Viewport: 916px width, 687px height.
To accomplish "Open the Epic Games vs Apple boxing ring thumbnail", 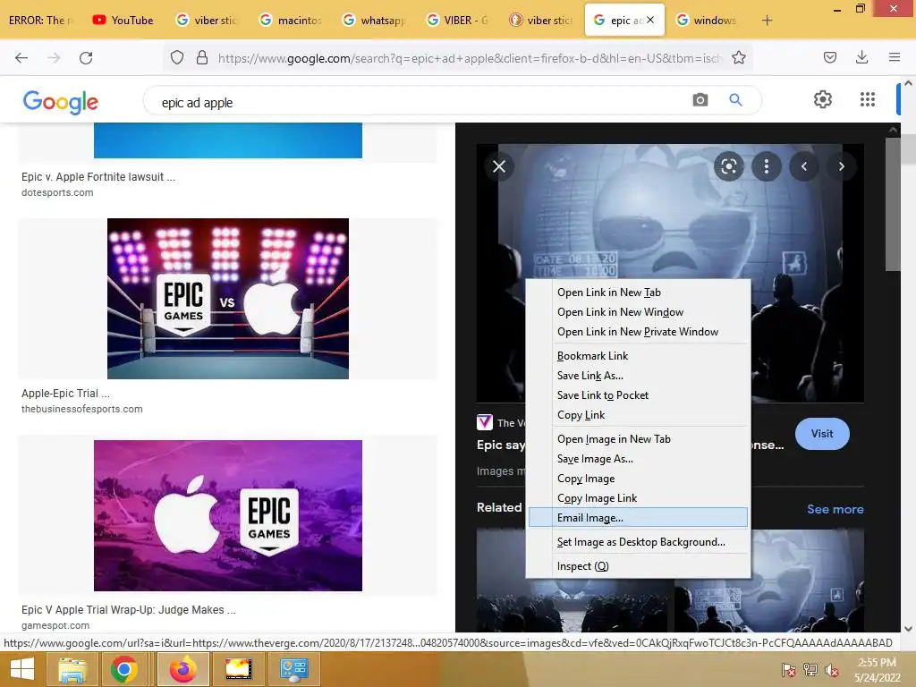I will pos(228,299).
